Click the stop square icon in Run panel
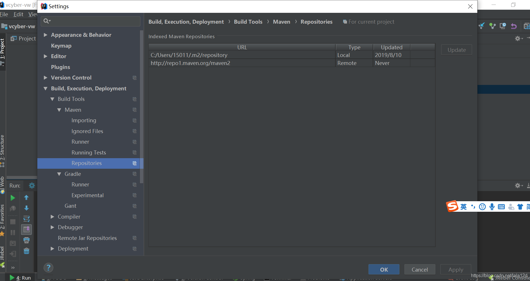This screenshot has height=281, width=530. coord(13,222)
